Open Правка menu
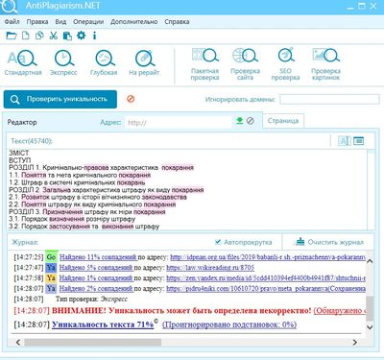 (x=37, y=22)
